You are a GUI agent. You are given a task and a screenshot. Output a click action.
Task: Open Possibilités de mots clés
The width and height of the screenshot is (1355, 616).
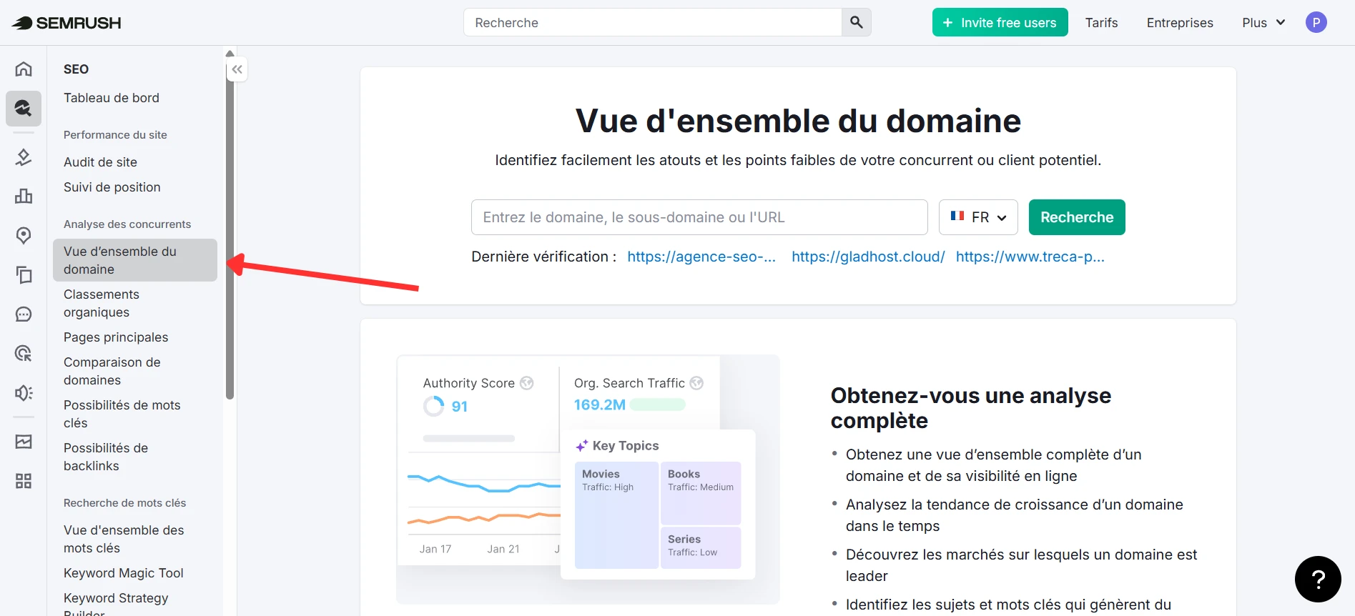point(122,414)
